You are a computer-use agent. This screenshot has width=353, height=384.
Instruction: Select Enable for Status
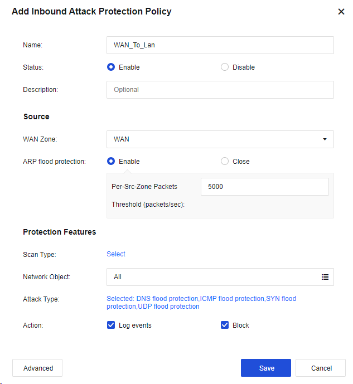(111, 67)
